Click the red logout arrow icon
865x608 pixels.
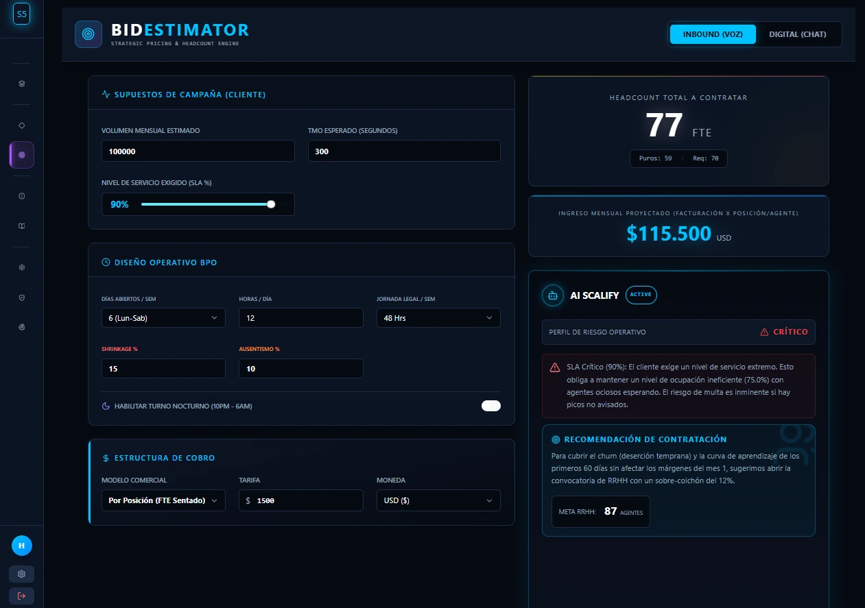21,596
